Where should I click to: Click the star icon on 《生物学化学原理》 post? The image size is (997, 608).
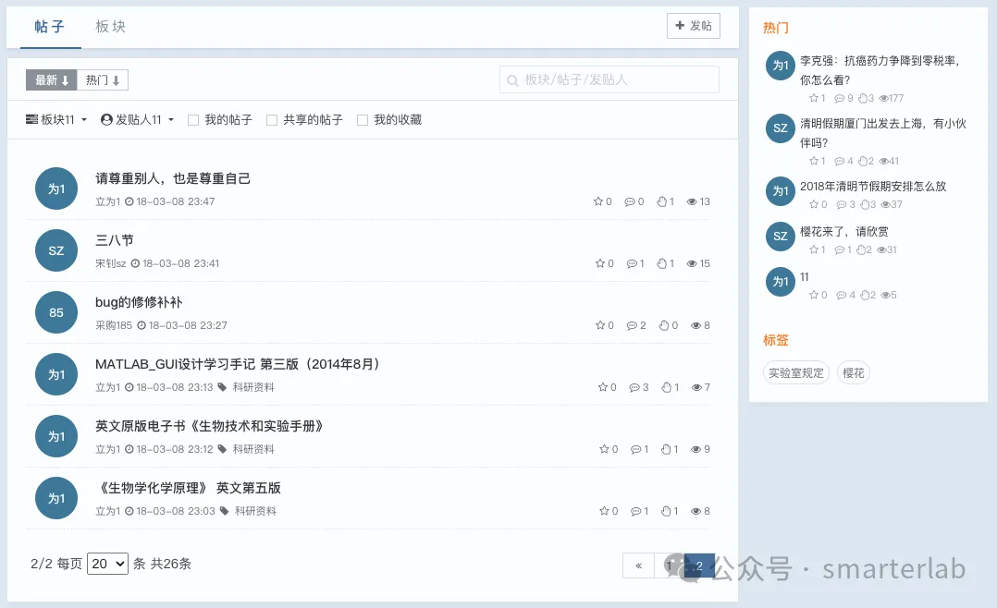pos(604,511)
